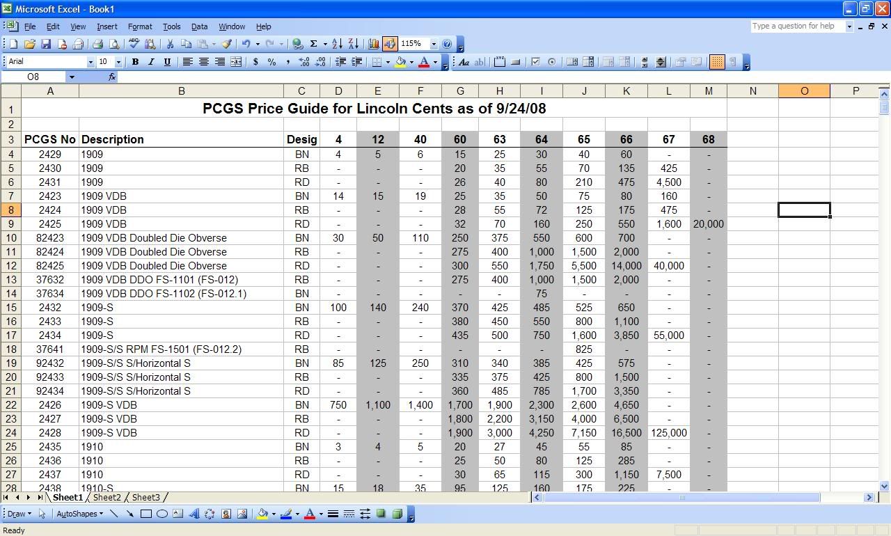
Task: Apply Currency Style with the dollar icon
Action: 255,62
